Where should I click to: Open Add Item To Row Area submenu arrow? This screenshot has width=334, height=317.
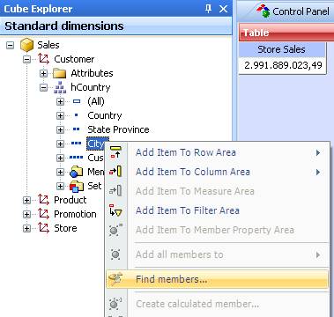tap(318, 152)
